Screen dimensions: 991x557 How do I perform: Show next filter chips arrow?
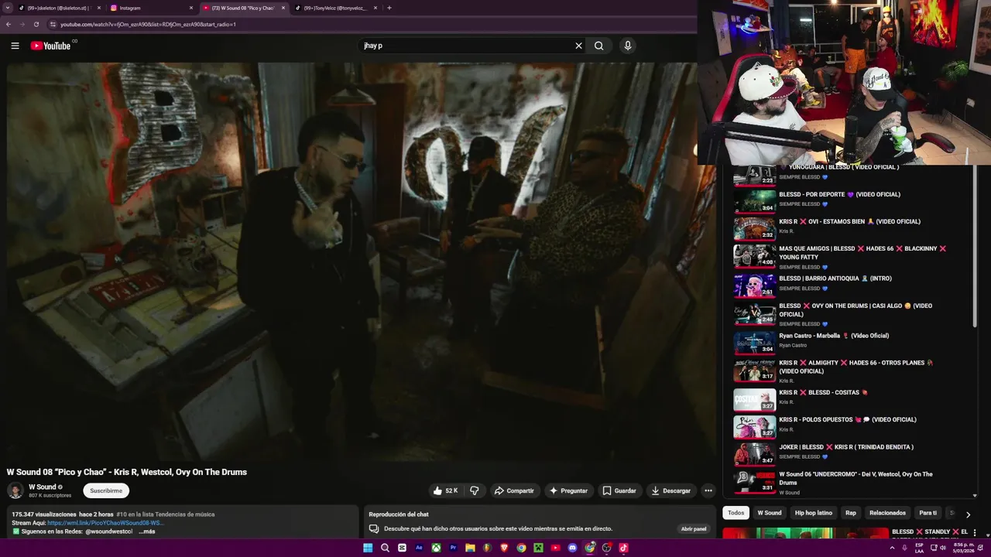pyautogui.click(x=967, y=514)
